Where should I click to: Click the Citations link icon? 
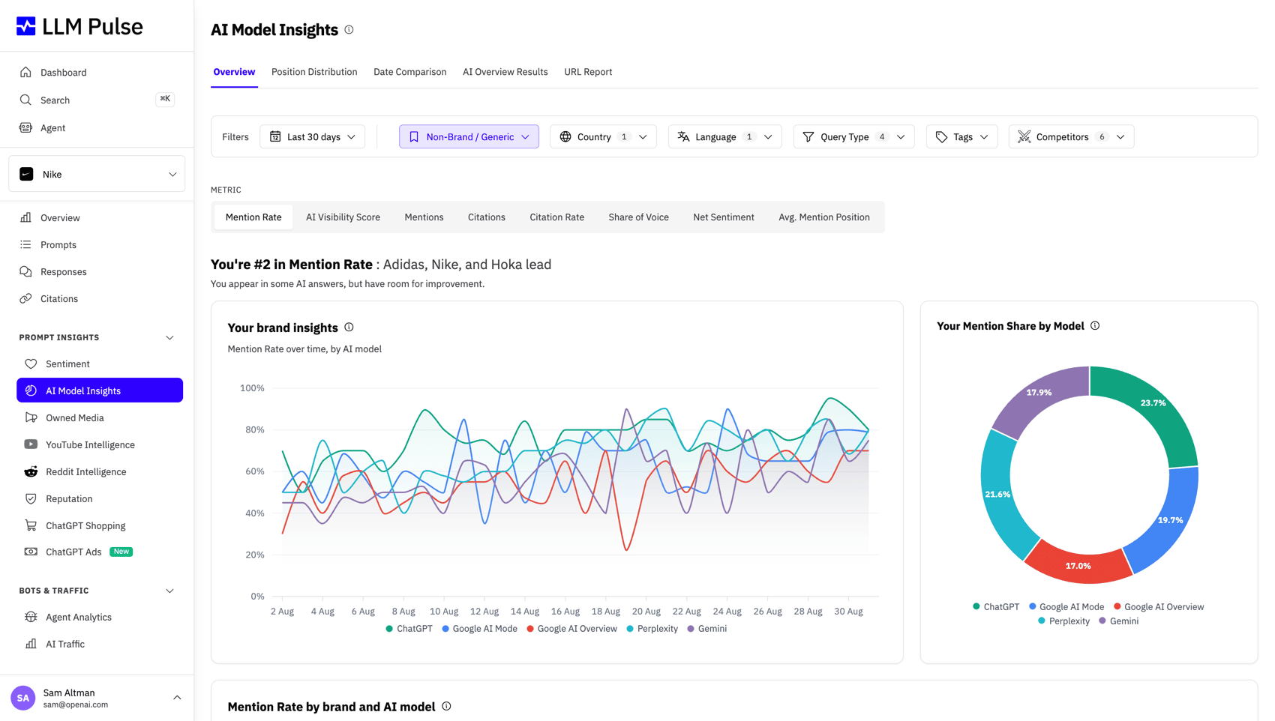pos(25,298)
